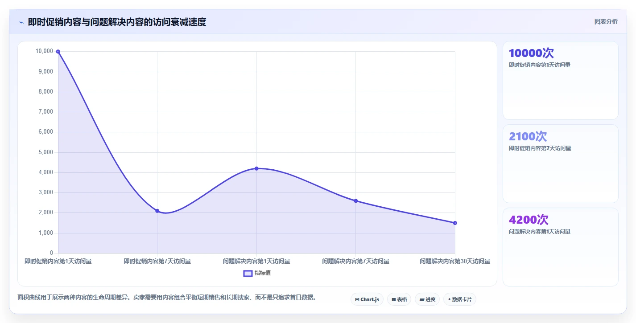Screen dimensions: 636x323
Task: Click the 2,000 y-axis tick label
Action: (x=45, y=213)
